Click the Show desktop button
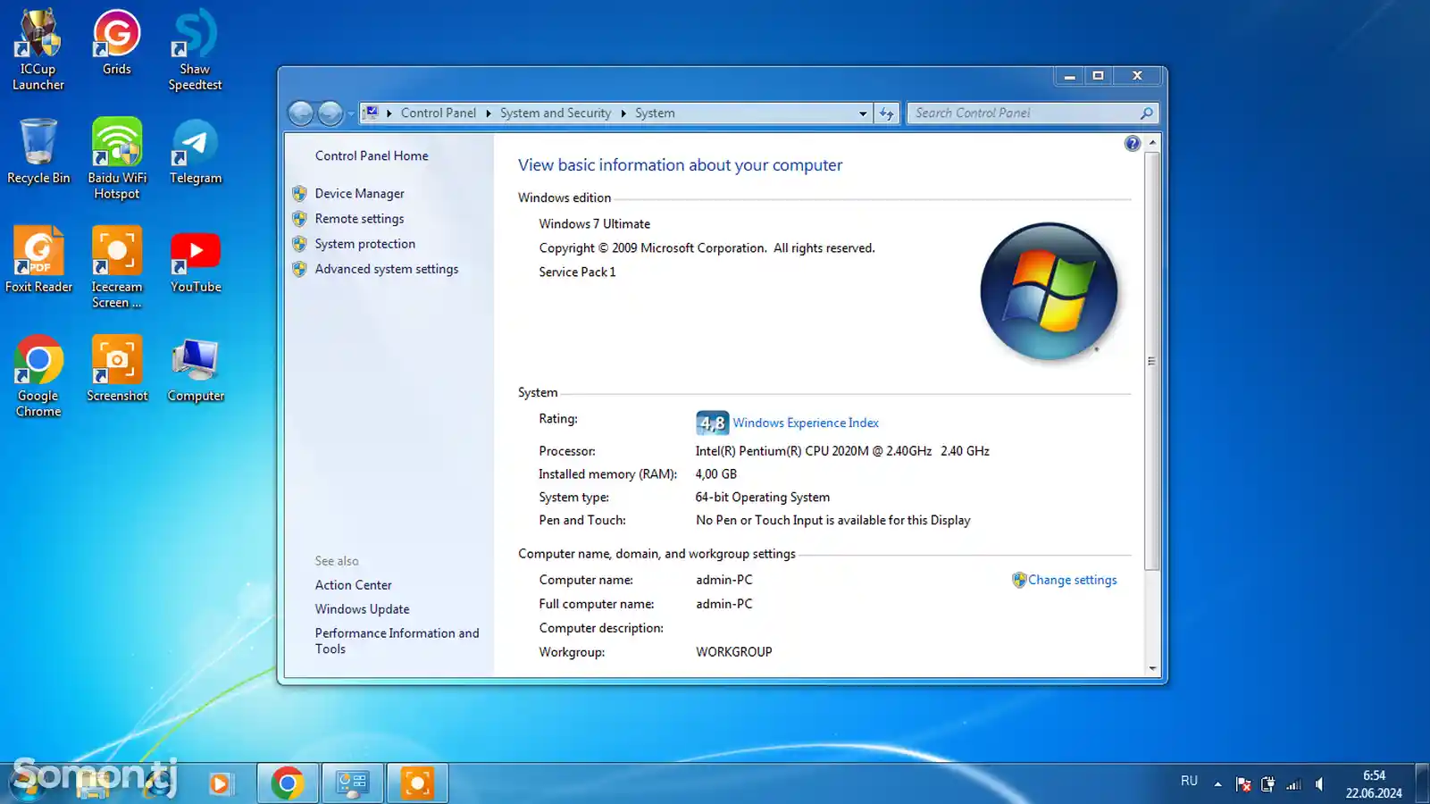The image size is (1430, 804). 1422,783
